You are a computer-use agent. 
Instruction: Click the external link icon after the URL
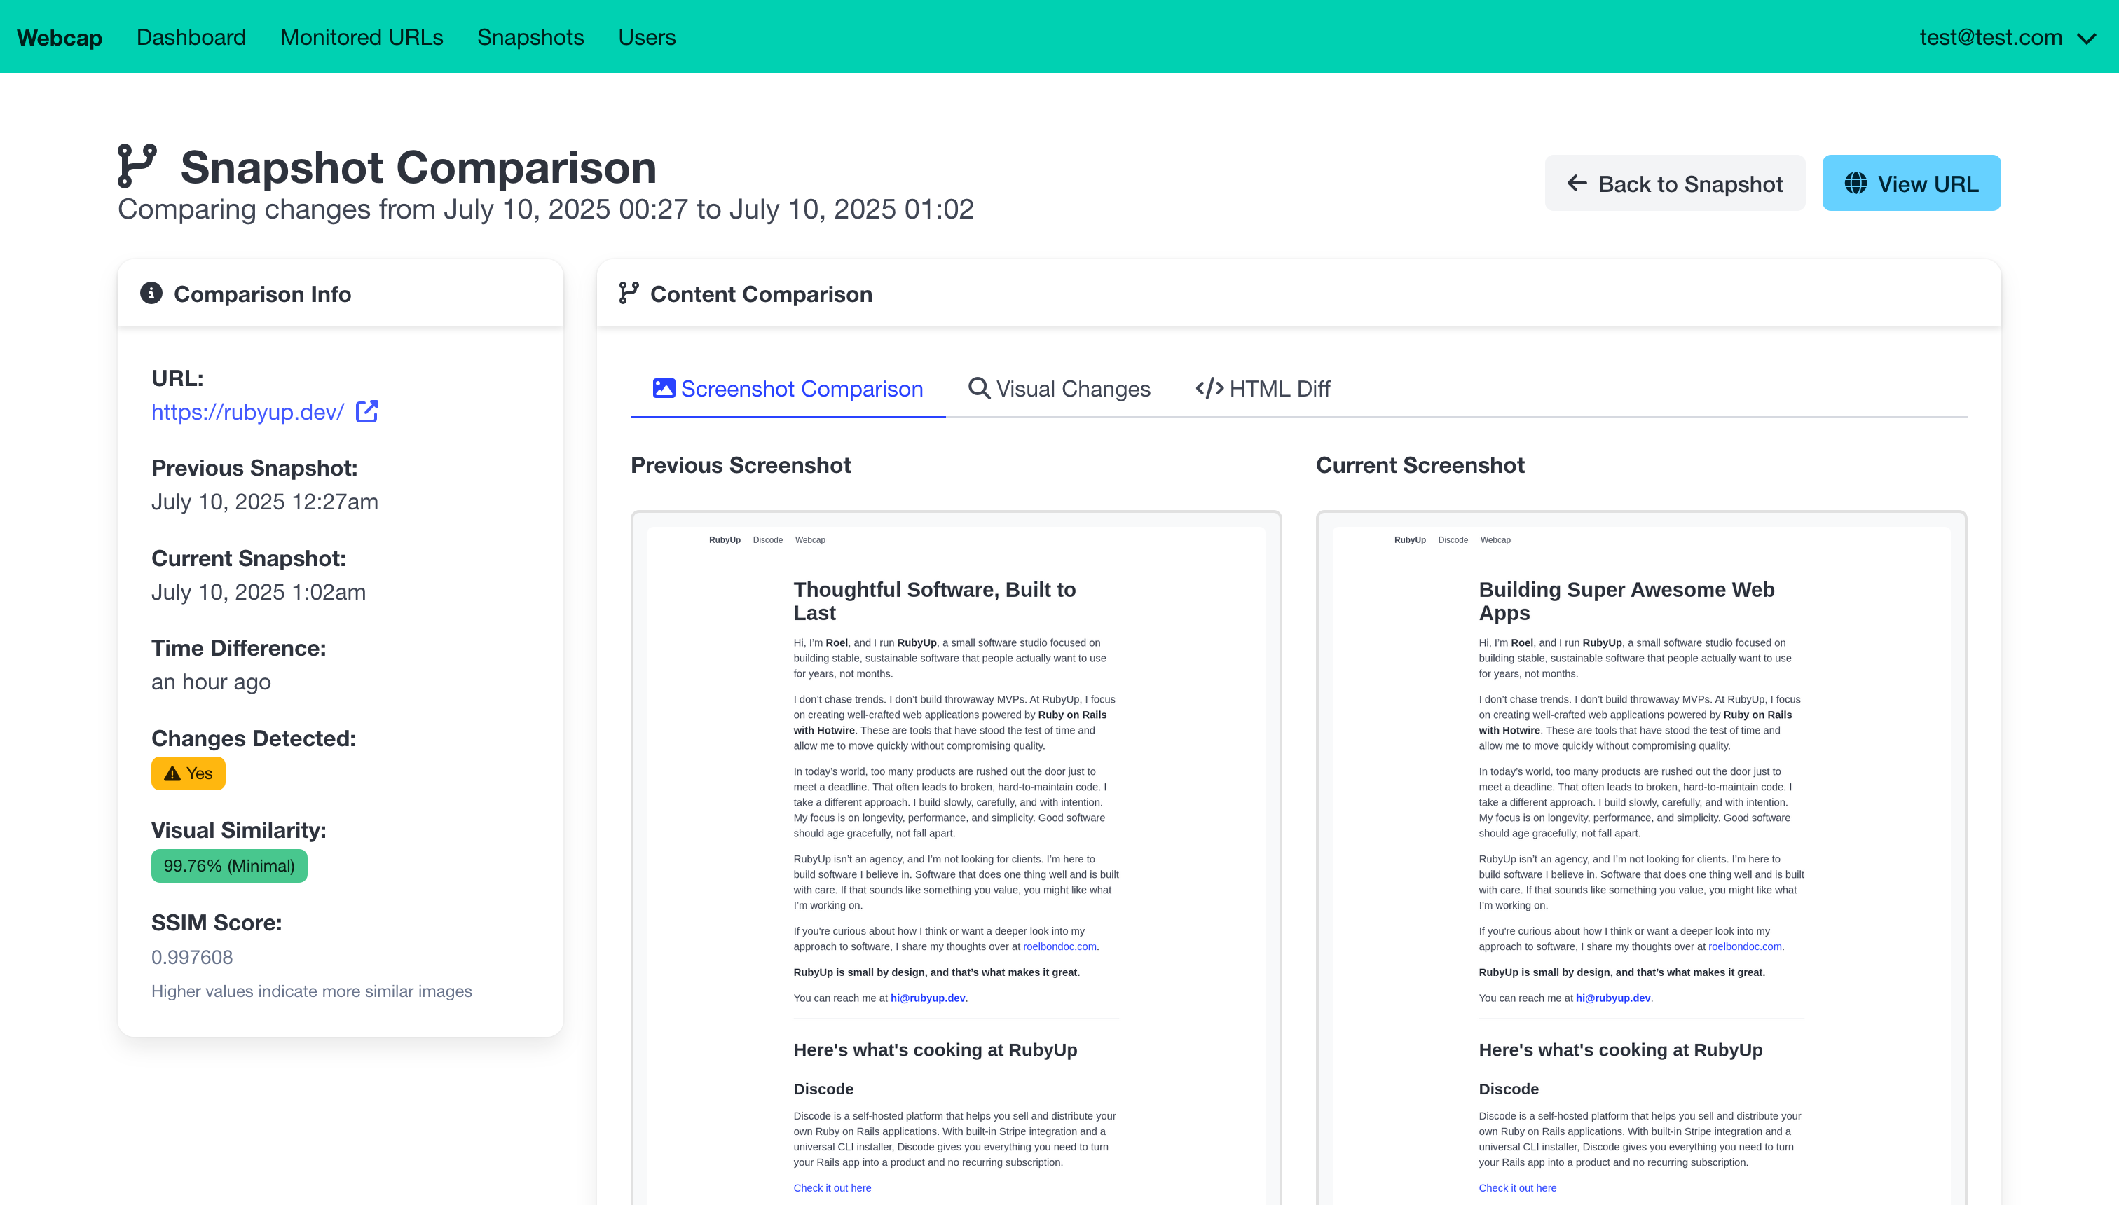pos(366,411)
